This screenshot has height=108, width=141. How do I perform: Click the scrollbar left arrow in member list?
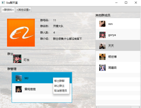(97, 107)
